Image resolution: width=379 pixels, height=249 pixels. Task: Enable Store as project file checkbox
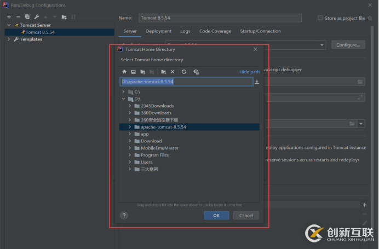[x=320, y=18]
